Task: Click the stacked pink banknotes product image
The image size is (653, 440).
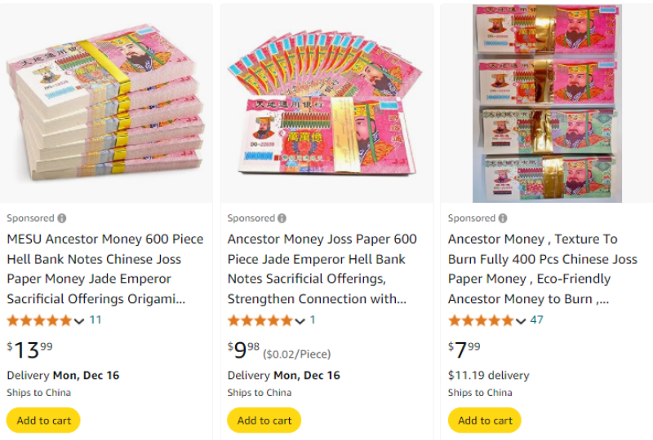Action: click(x=105, y=104)
